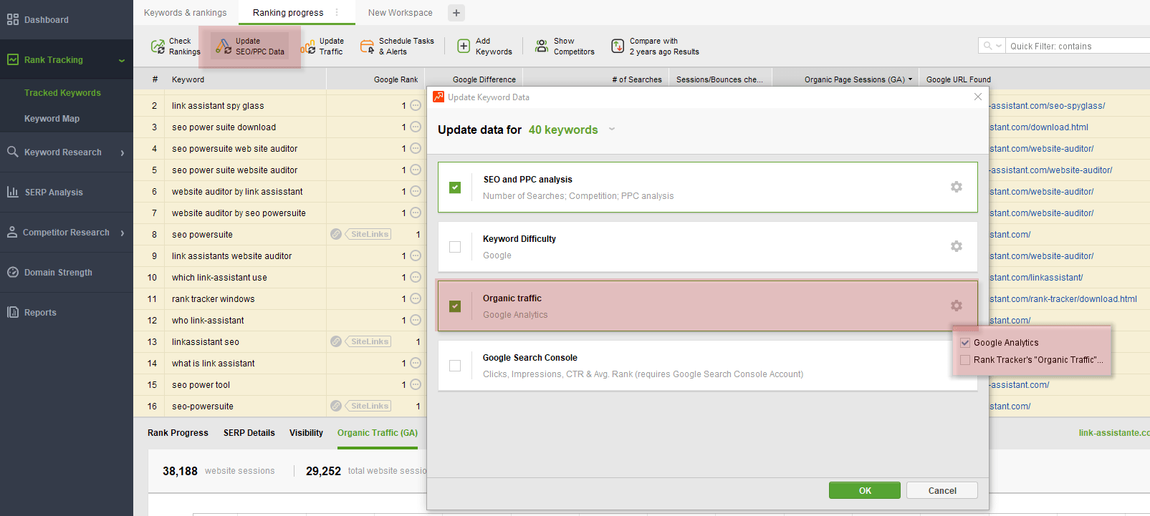The height and width of the screenshot is (516, 1150).
Task: Click the Update SEO/PPC Data icon
Action: coord(224,47)
